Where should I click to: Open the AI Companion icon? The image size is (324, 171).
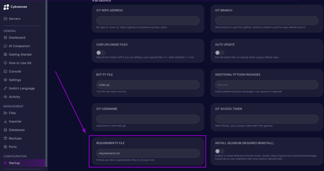pyautogui.click(x=5, y=46)
